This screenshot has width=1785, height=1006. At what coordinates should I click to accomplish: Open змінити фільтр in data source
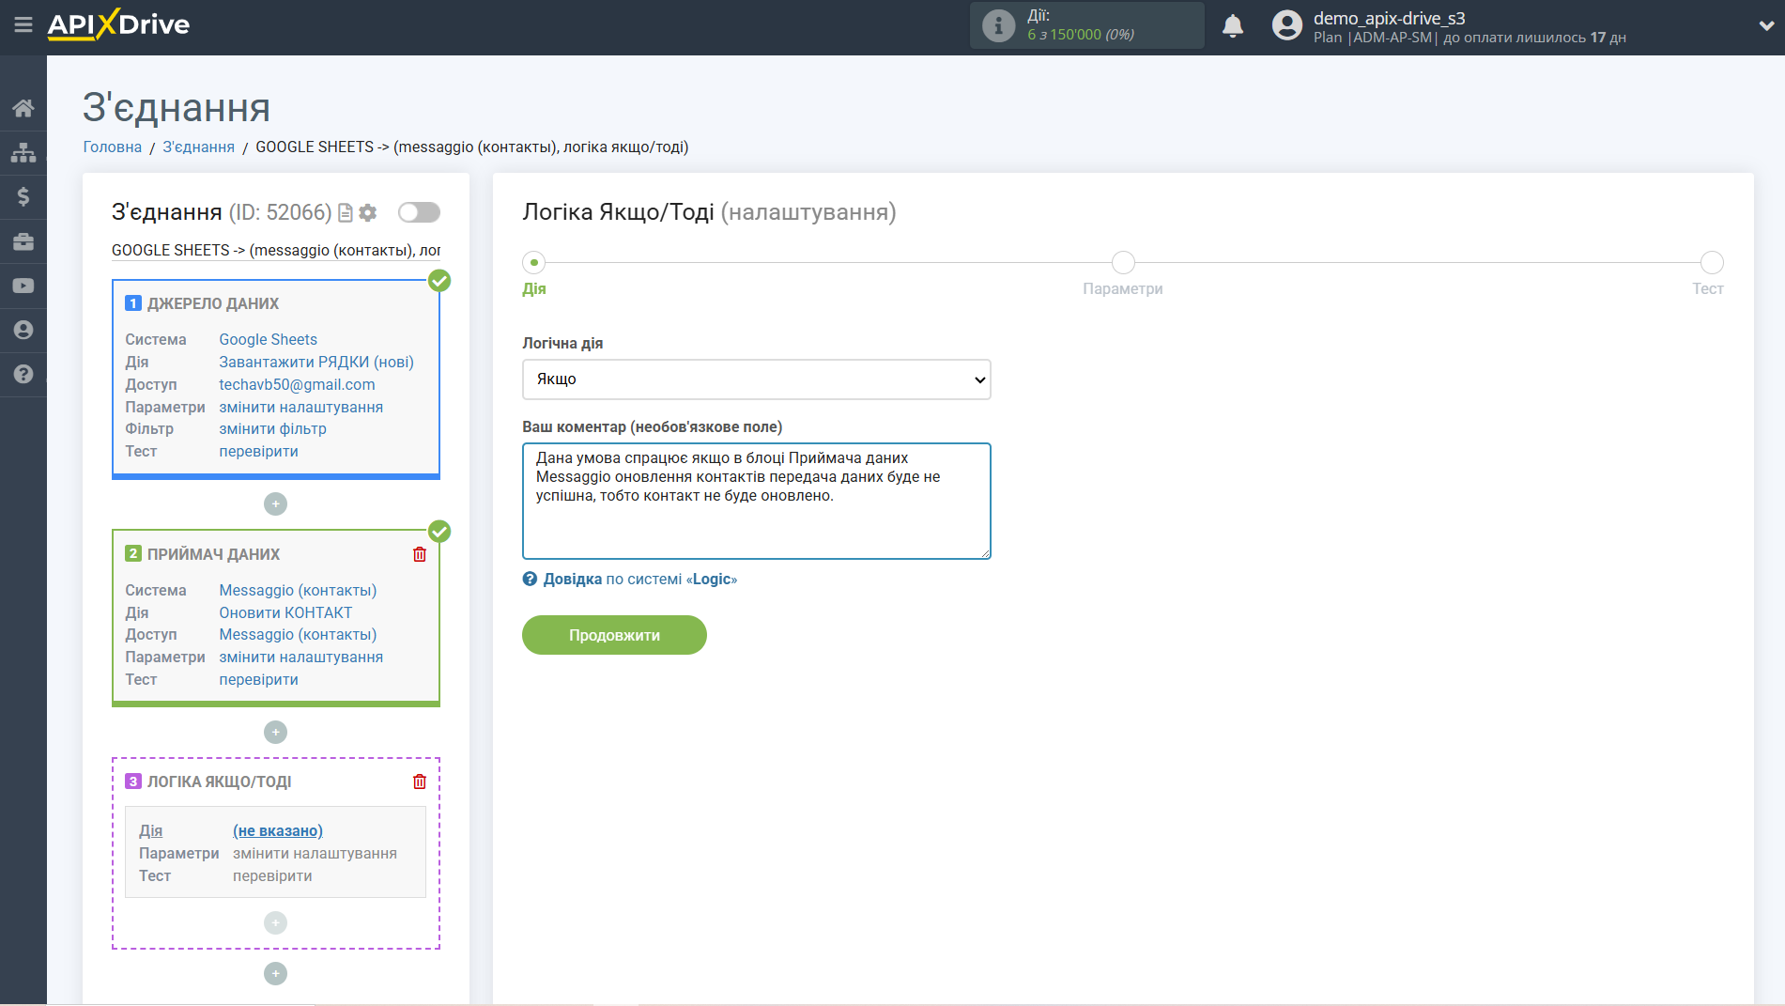272,429
